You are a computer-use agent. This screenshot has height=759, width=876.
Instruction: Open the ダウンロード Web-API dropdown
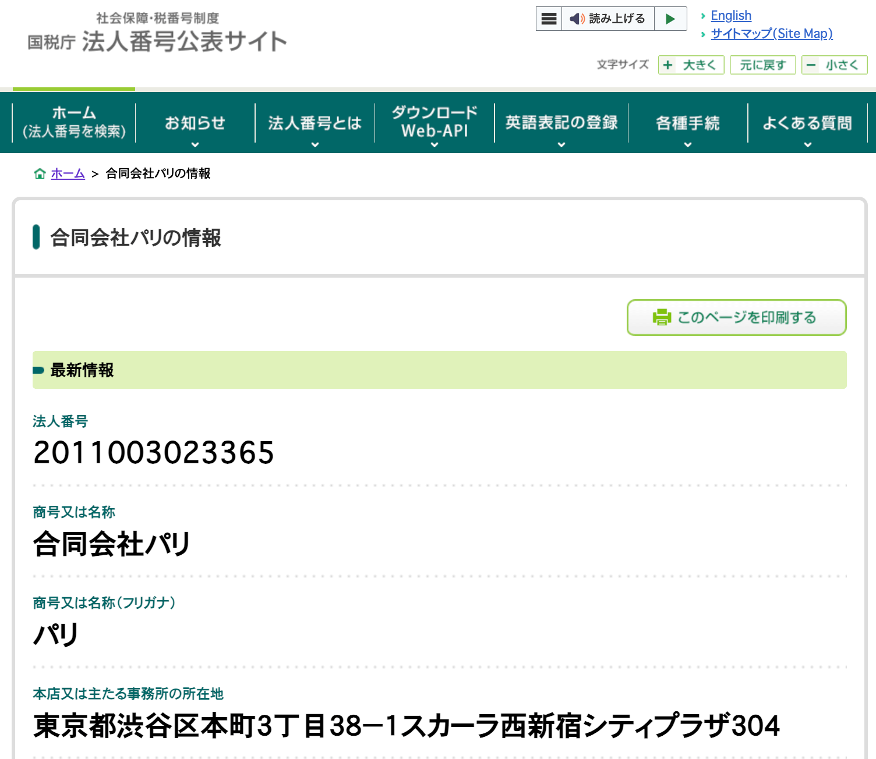(435, 122)
